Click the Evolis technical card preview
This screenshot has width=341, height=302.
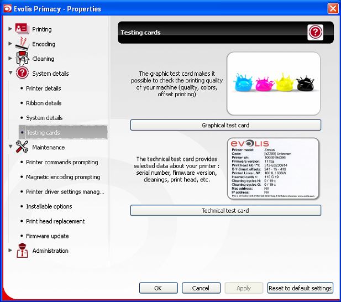[273, 168]
